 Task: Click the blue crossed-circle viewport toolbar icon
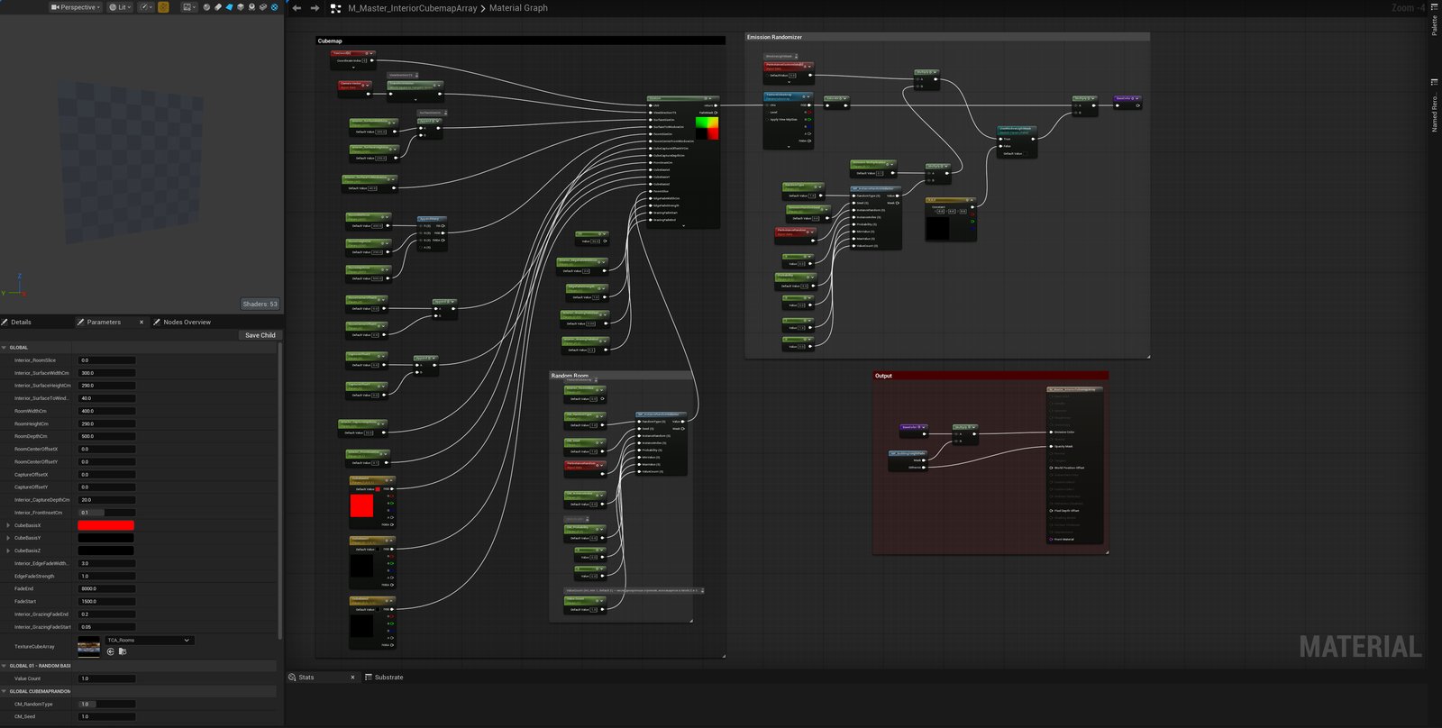click(x=274, y=7)
